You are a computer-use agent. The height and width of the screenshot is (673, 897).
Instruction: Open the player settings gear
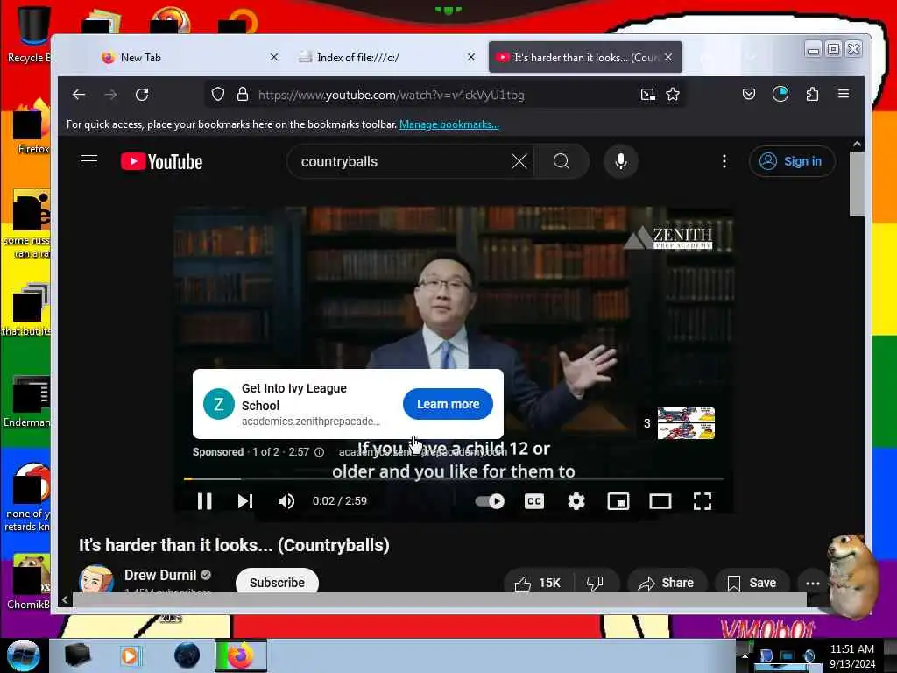click(576, 501)
